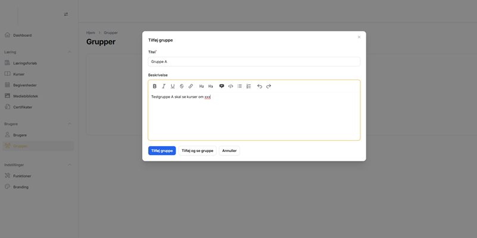
Task: Collapse the Indstillinger sidebar section
Action: [70, 165]
